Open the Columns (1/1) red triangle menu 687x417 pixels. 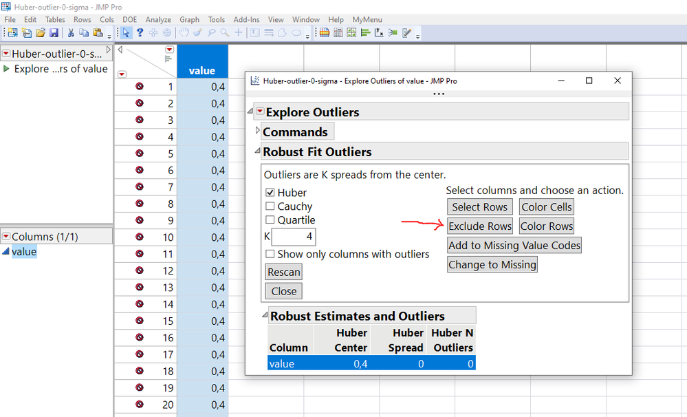pyautogui.click(x=6, y=237)
